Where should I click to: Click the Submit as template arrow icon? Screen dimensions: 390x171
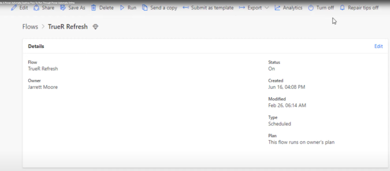tap(186, 8)
